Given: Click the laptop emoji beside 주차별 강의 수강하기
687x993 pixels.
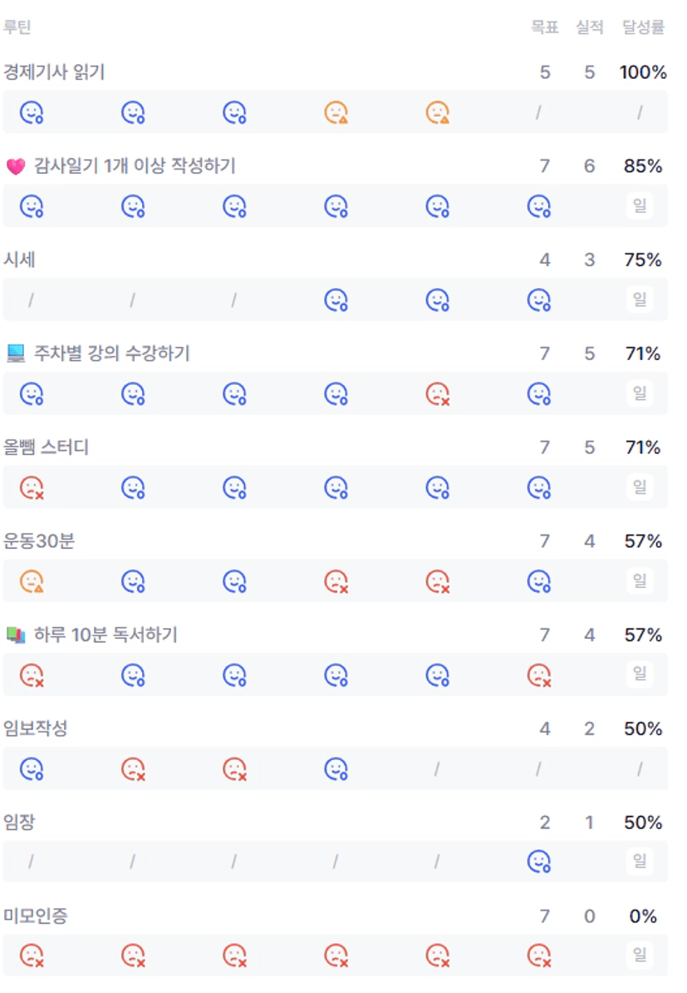Looking at the screenshot, I should (x=16, y=354).
